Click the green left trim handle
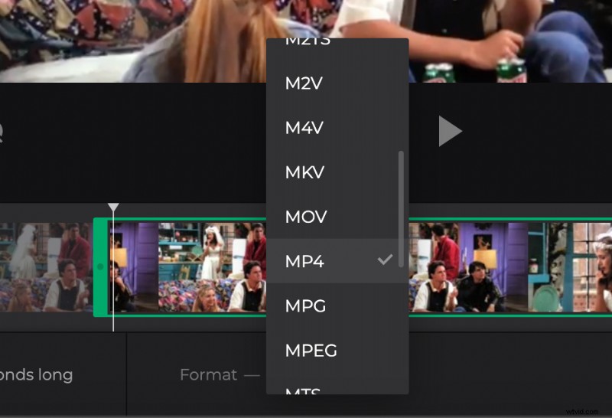The height and width of the screenshot is (418, 612). click(100, 267)
